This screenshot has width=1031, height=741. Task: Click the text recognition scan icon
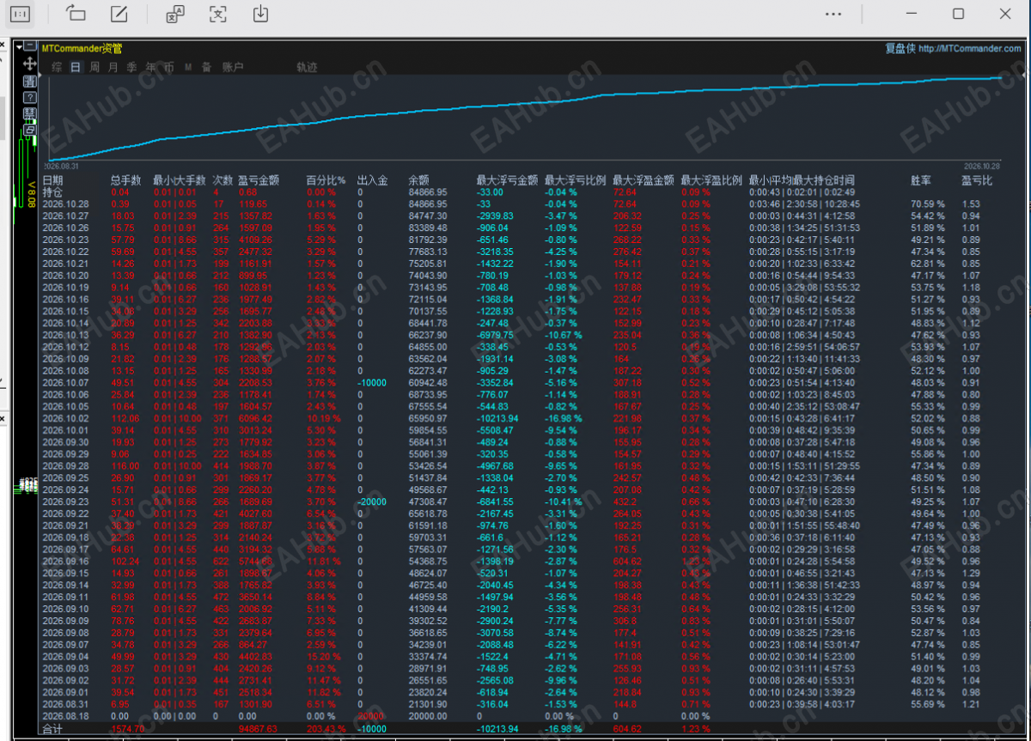218,14
